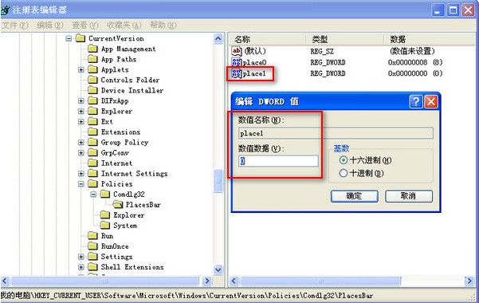Select the Group Policy folder icon
The height and width of the screenshot is (303, 479).
point(92,142)
